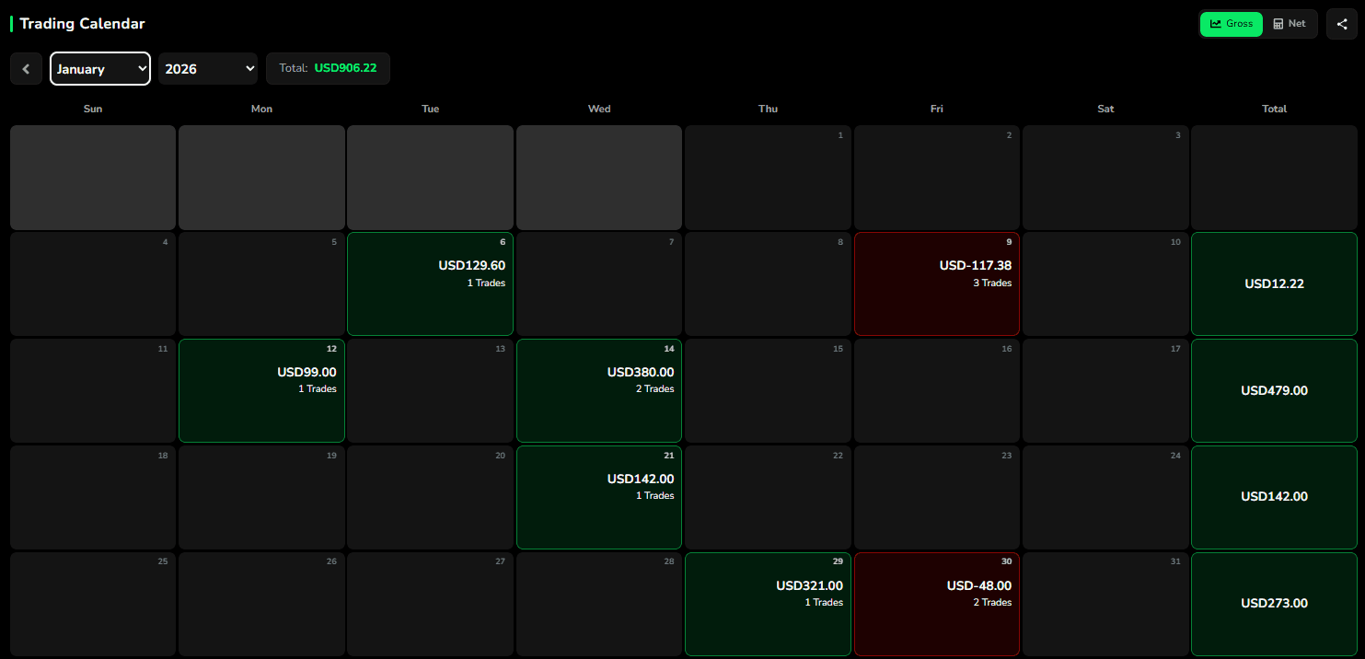This screenshot has width=1365, height=659.
Task: Open January 21 showing USD142.00
Action: click(x=599, y=497)
